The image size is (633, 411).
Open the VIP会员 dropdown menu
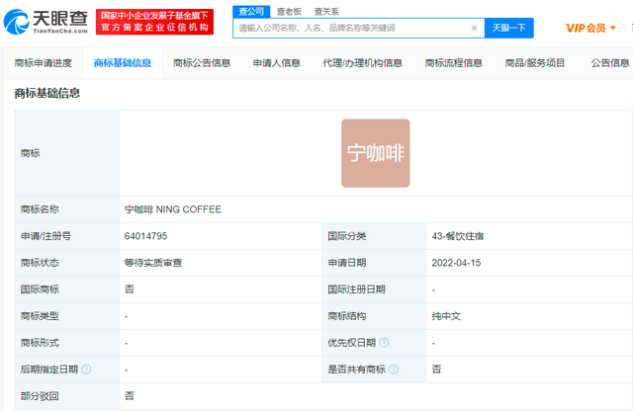pos(589,29)
